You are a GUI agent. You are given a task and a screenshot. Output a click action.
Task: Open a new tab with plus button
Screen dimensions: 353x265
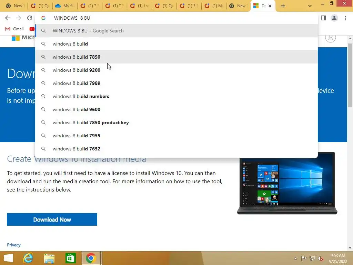pyautogui.click(x=283, y=6)
